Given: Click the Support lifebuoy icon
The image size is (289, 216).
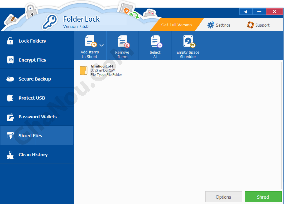Looking at the screenshot, I should (x=250, y=25).
